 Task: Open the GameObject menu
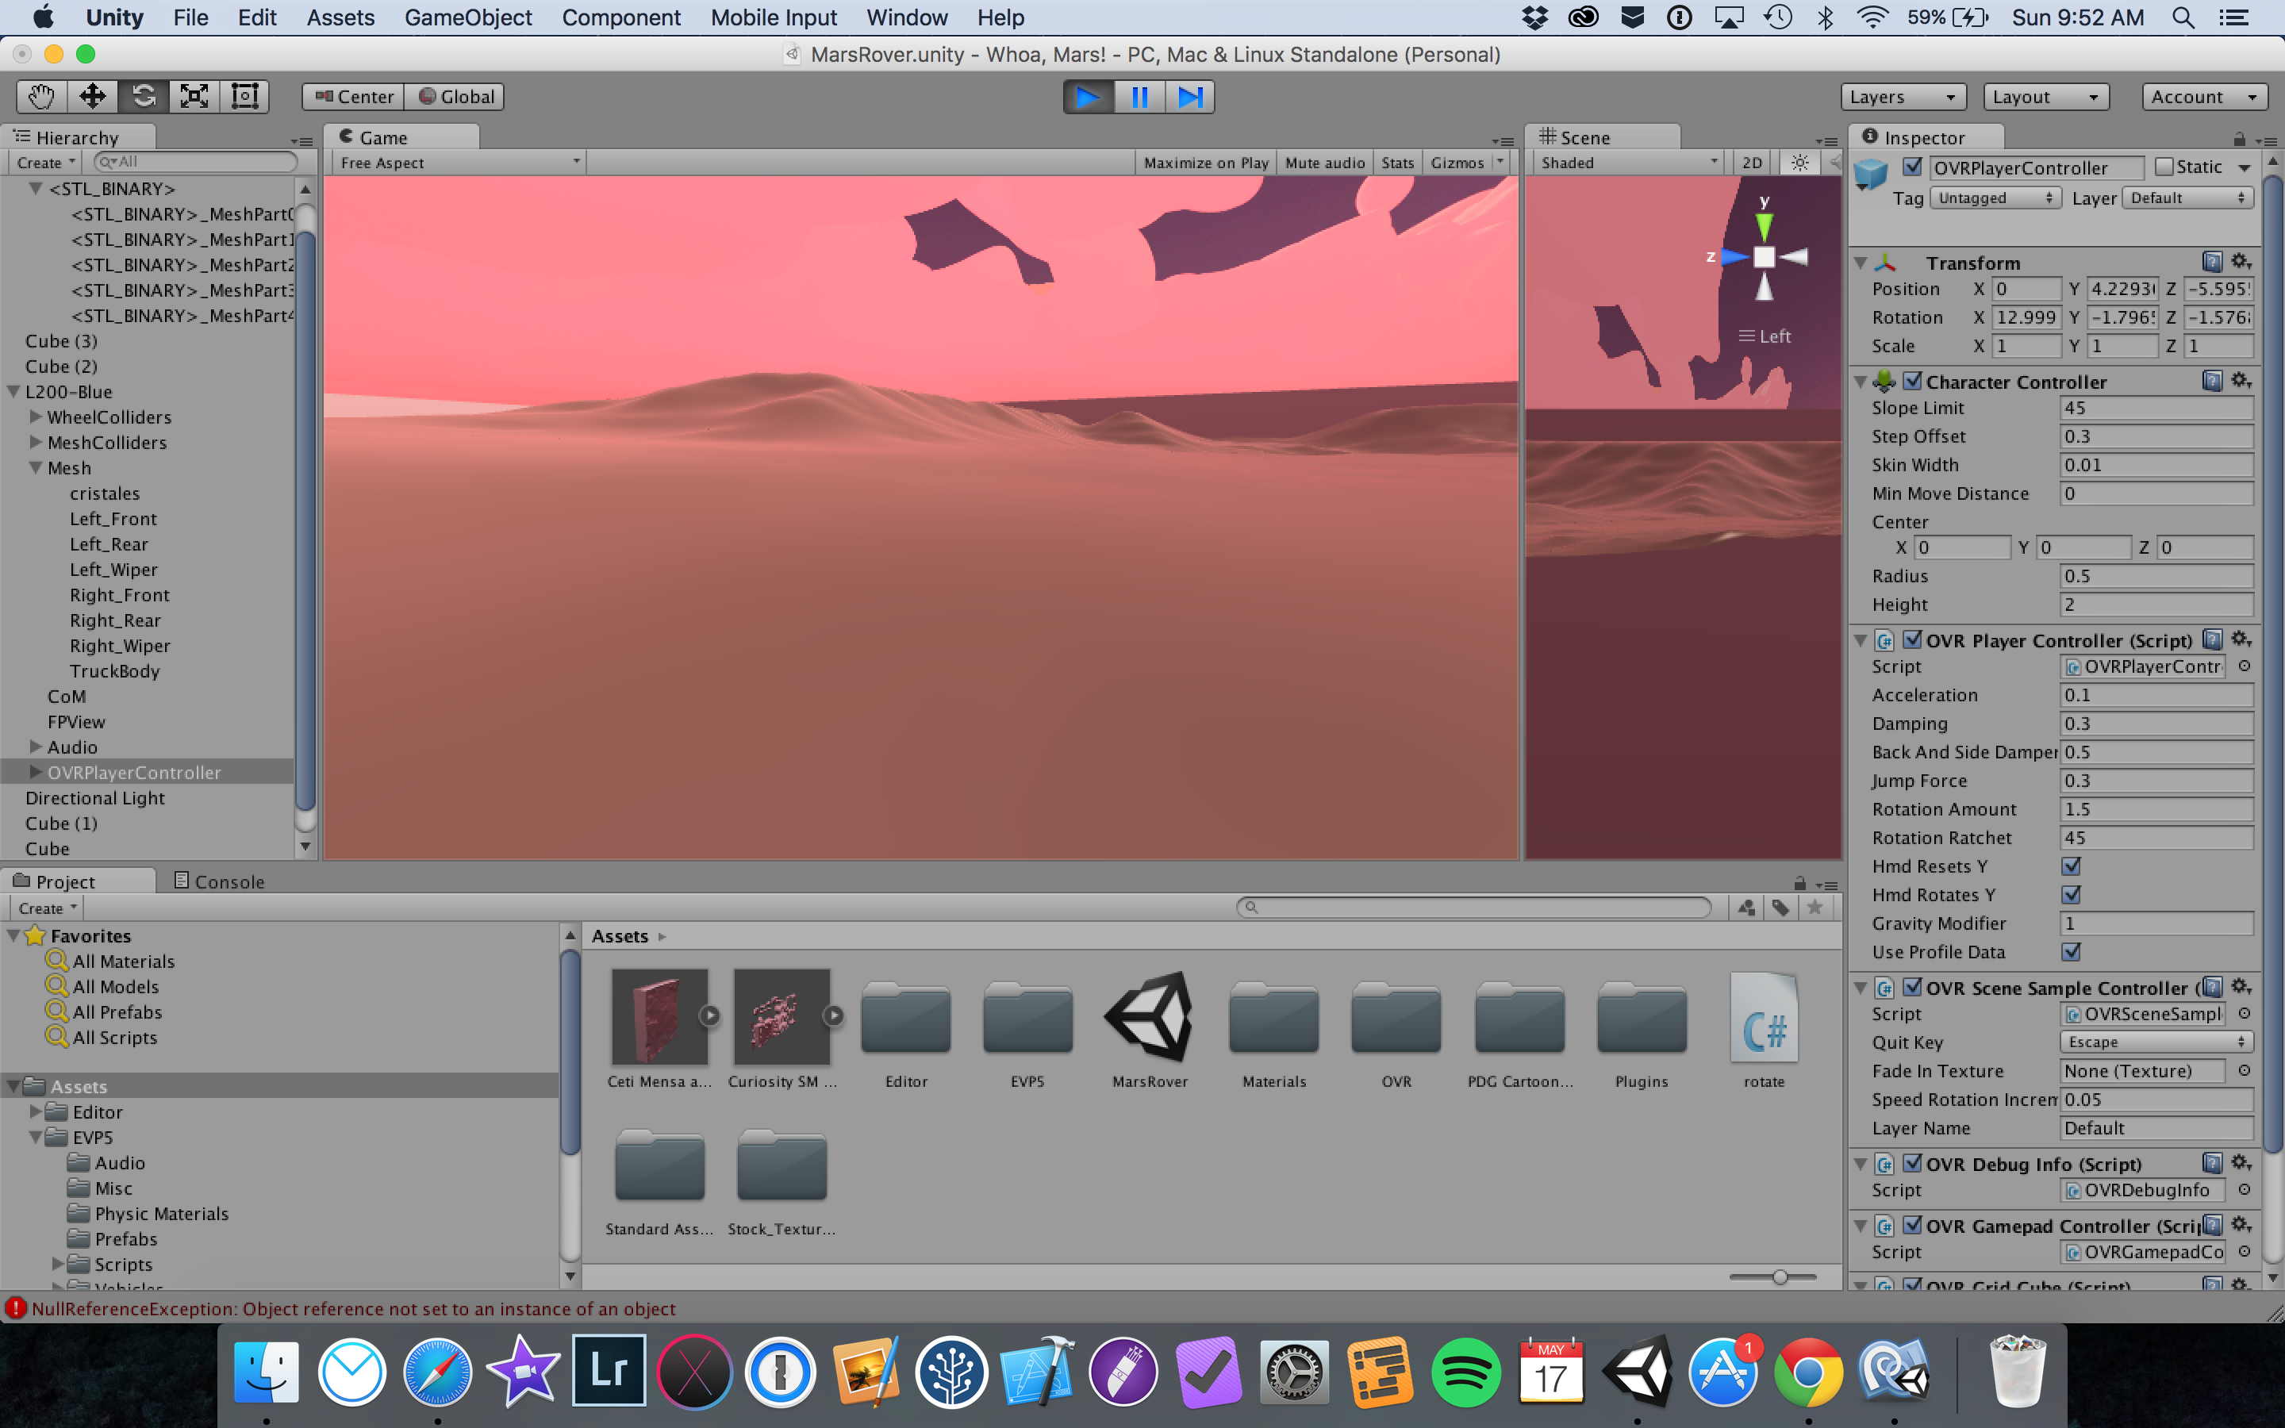coord(467,17)
